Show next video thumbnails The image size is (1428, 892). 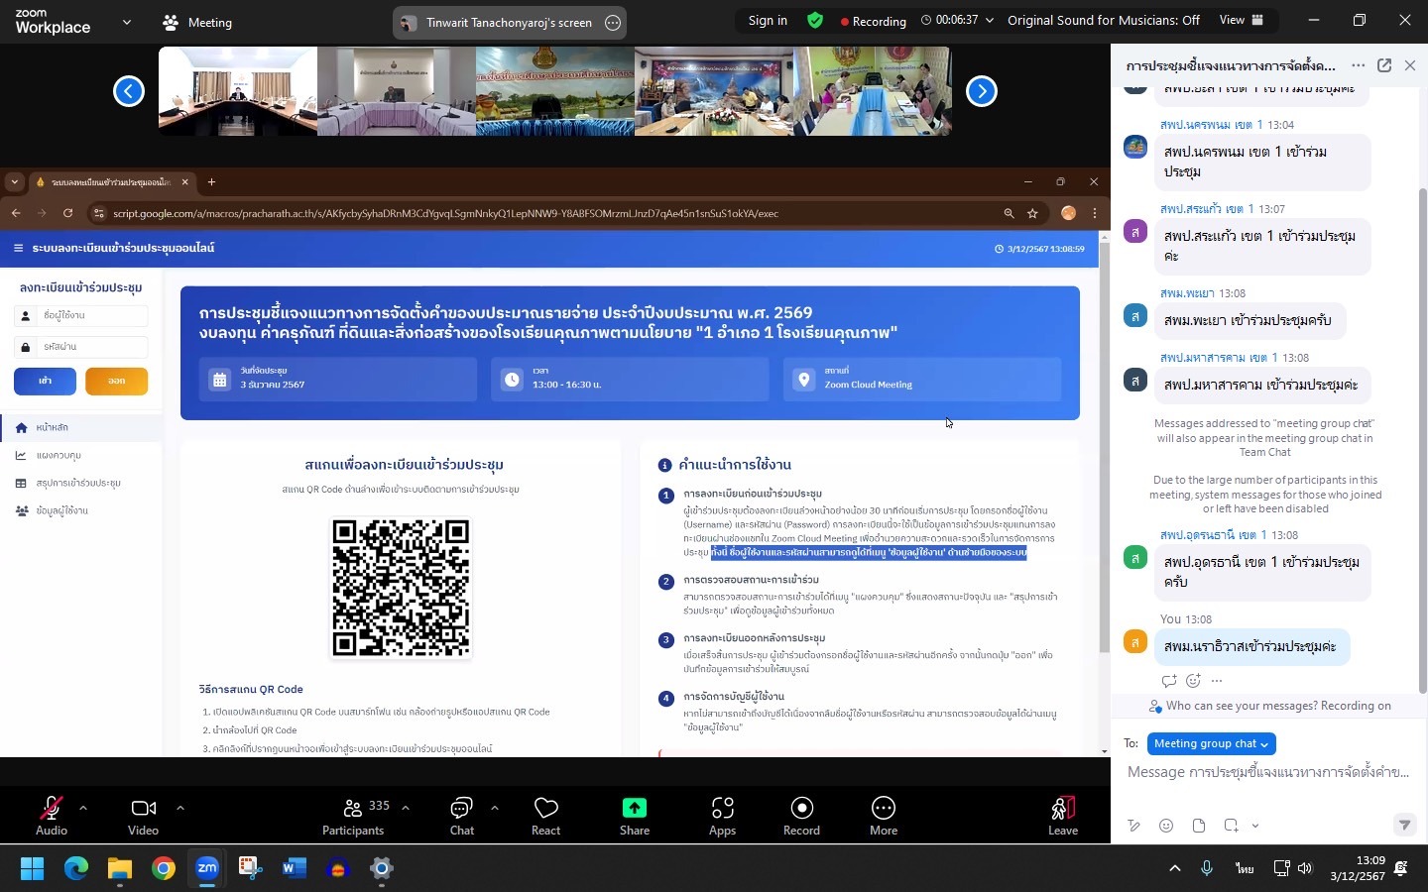pos(981,91)
